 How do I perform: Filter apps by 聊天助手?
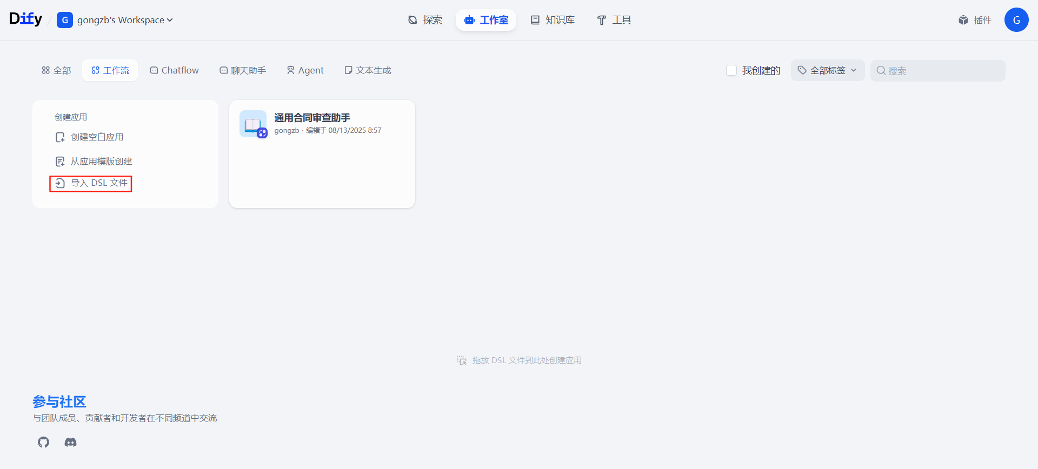[x=243, y=70]
